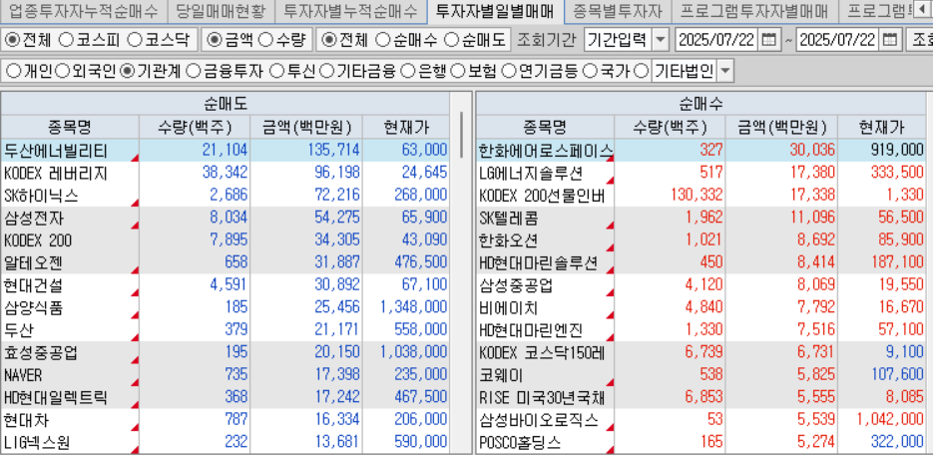
Task: Choose the 개인 investor radio button
Action: point(13,72)
